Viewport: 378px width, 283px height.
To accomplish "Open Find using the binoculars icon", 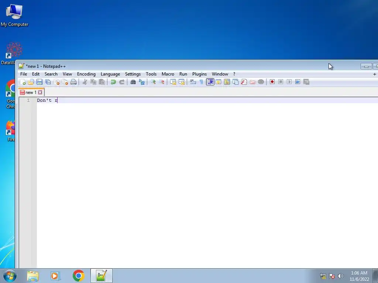I will tap(133, 82).
